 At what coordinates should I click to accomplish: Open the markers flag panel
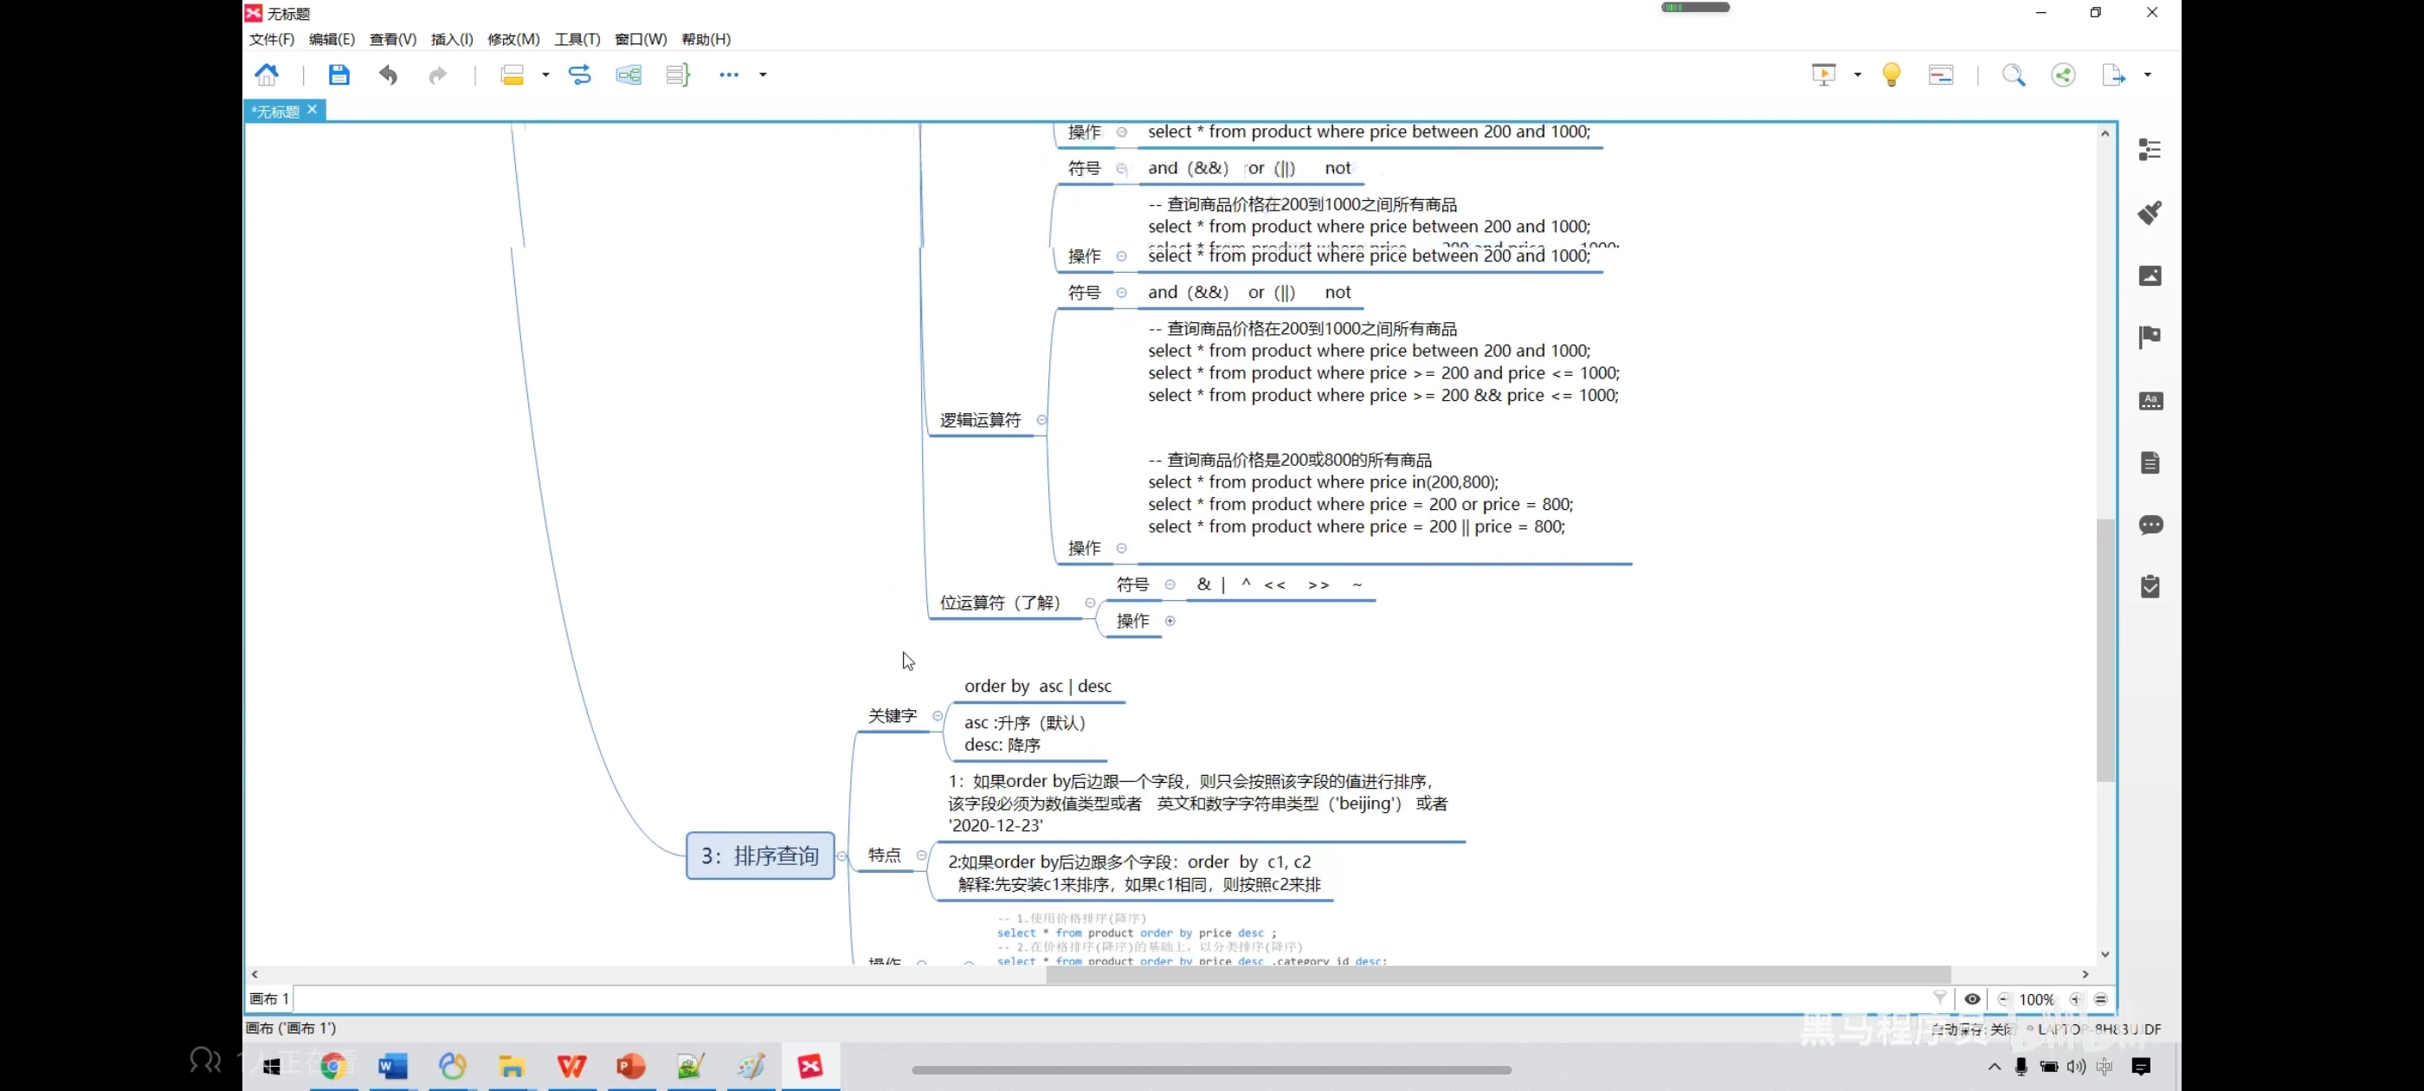click(x=2150, y=337)
